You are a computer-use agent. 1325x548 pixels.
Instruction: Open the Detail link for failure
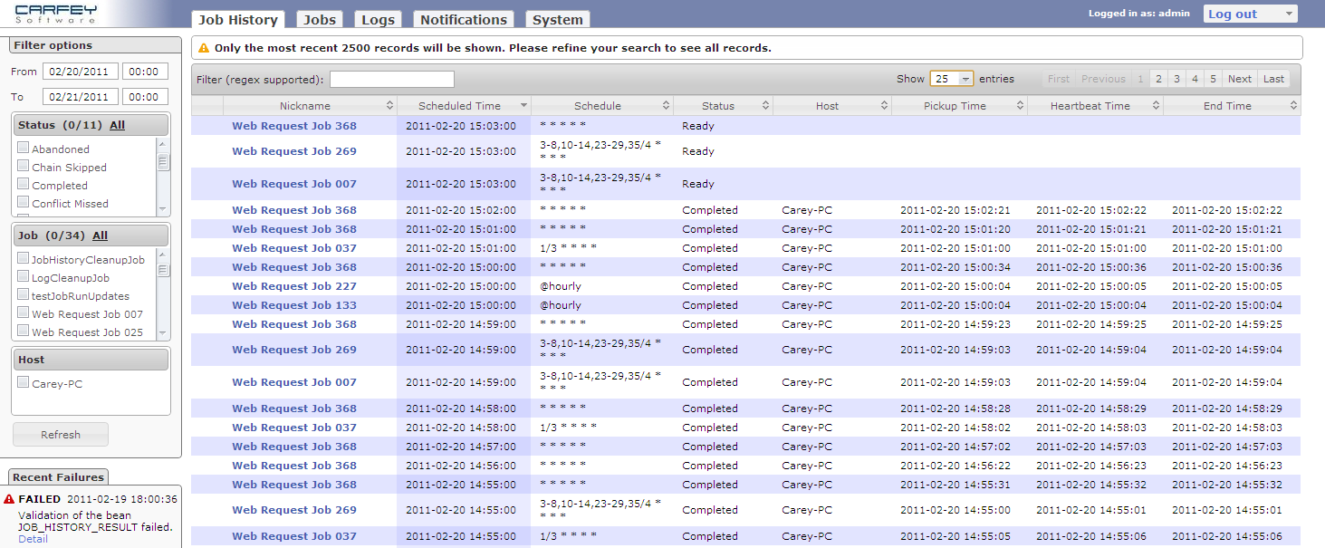(33, 539)
